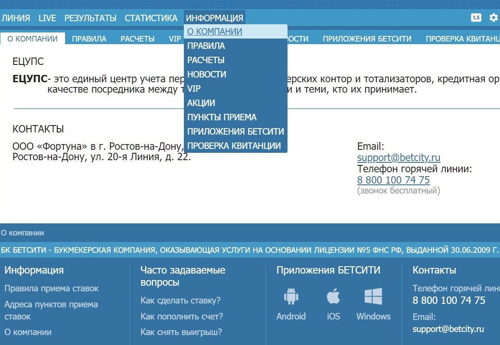Click the Windows label in footer apps
The height and width of the screenshot is (345, 500).
(x=373, y=316)
